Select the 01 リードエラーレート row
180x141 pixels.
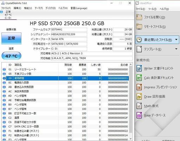point(66,69)
